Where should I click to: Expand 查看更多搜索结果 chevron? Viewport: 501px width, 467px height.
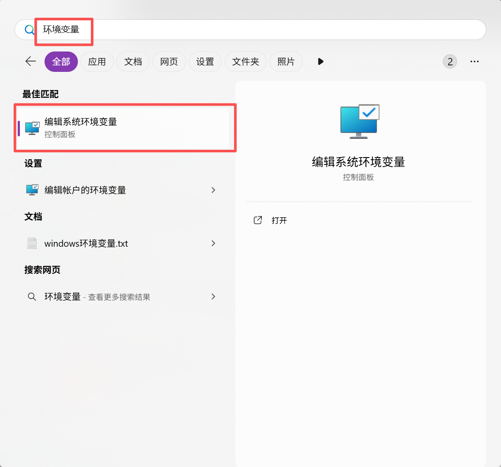pyautogui.click(x=213, y=296)
